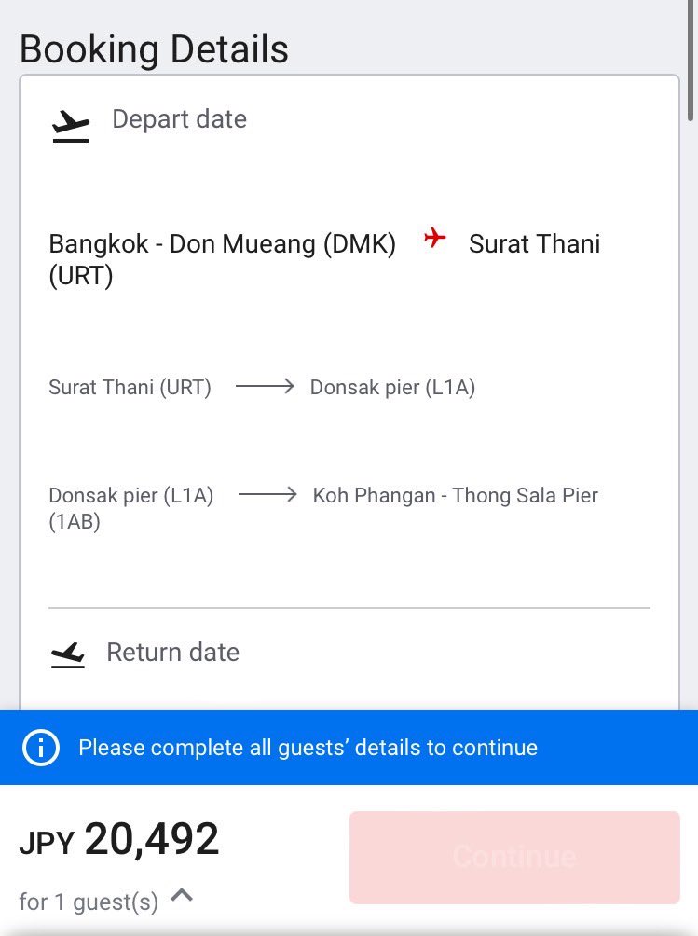The image size is (698, 936).
Task: Tap the large Surat Thani destination text
Action: tap(534, 244)
